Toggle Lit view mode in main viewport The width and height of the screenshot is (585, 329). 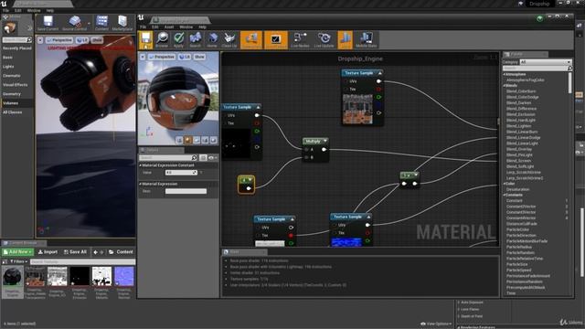(x=82, y=40)
